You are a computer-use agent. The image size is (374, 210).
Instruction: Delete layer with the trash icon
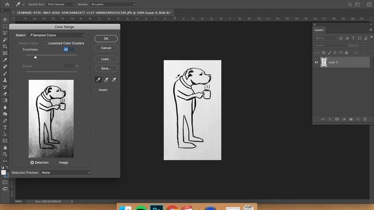(x=365, y=119)
